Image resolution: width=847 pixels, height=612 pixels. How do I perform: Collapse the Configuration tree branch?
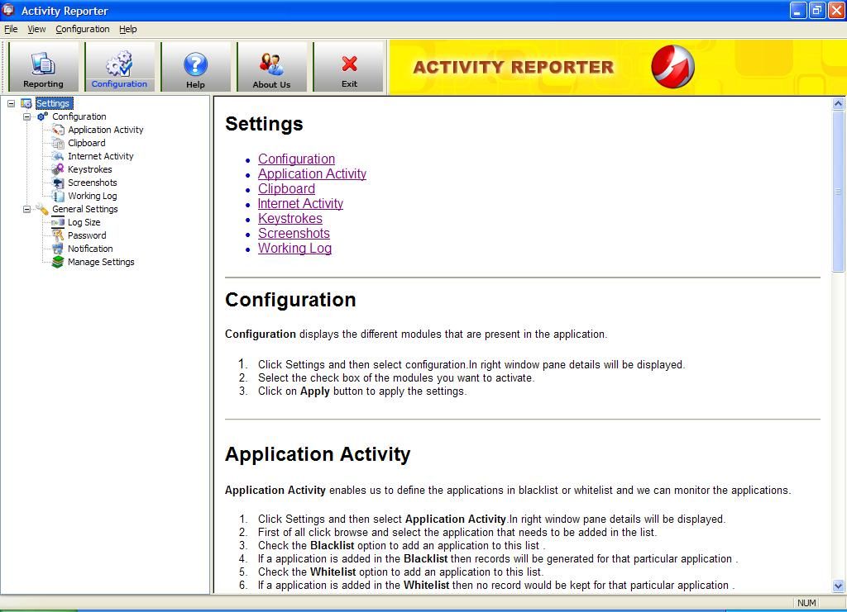(26, 116)
